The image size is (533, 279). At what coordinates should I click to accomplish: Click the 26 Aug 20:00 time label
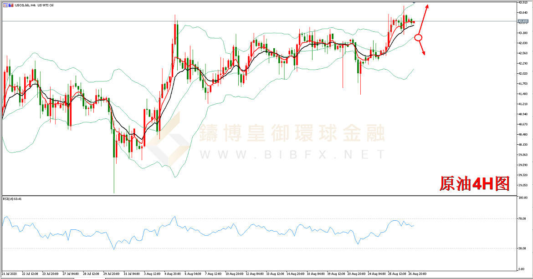417,274
